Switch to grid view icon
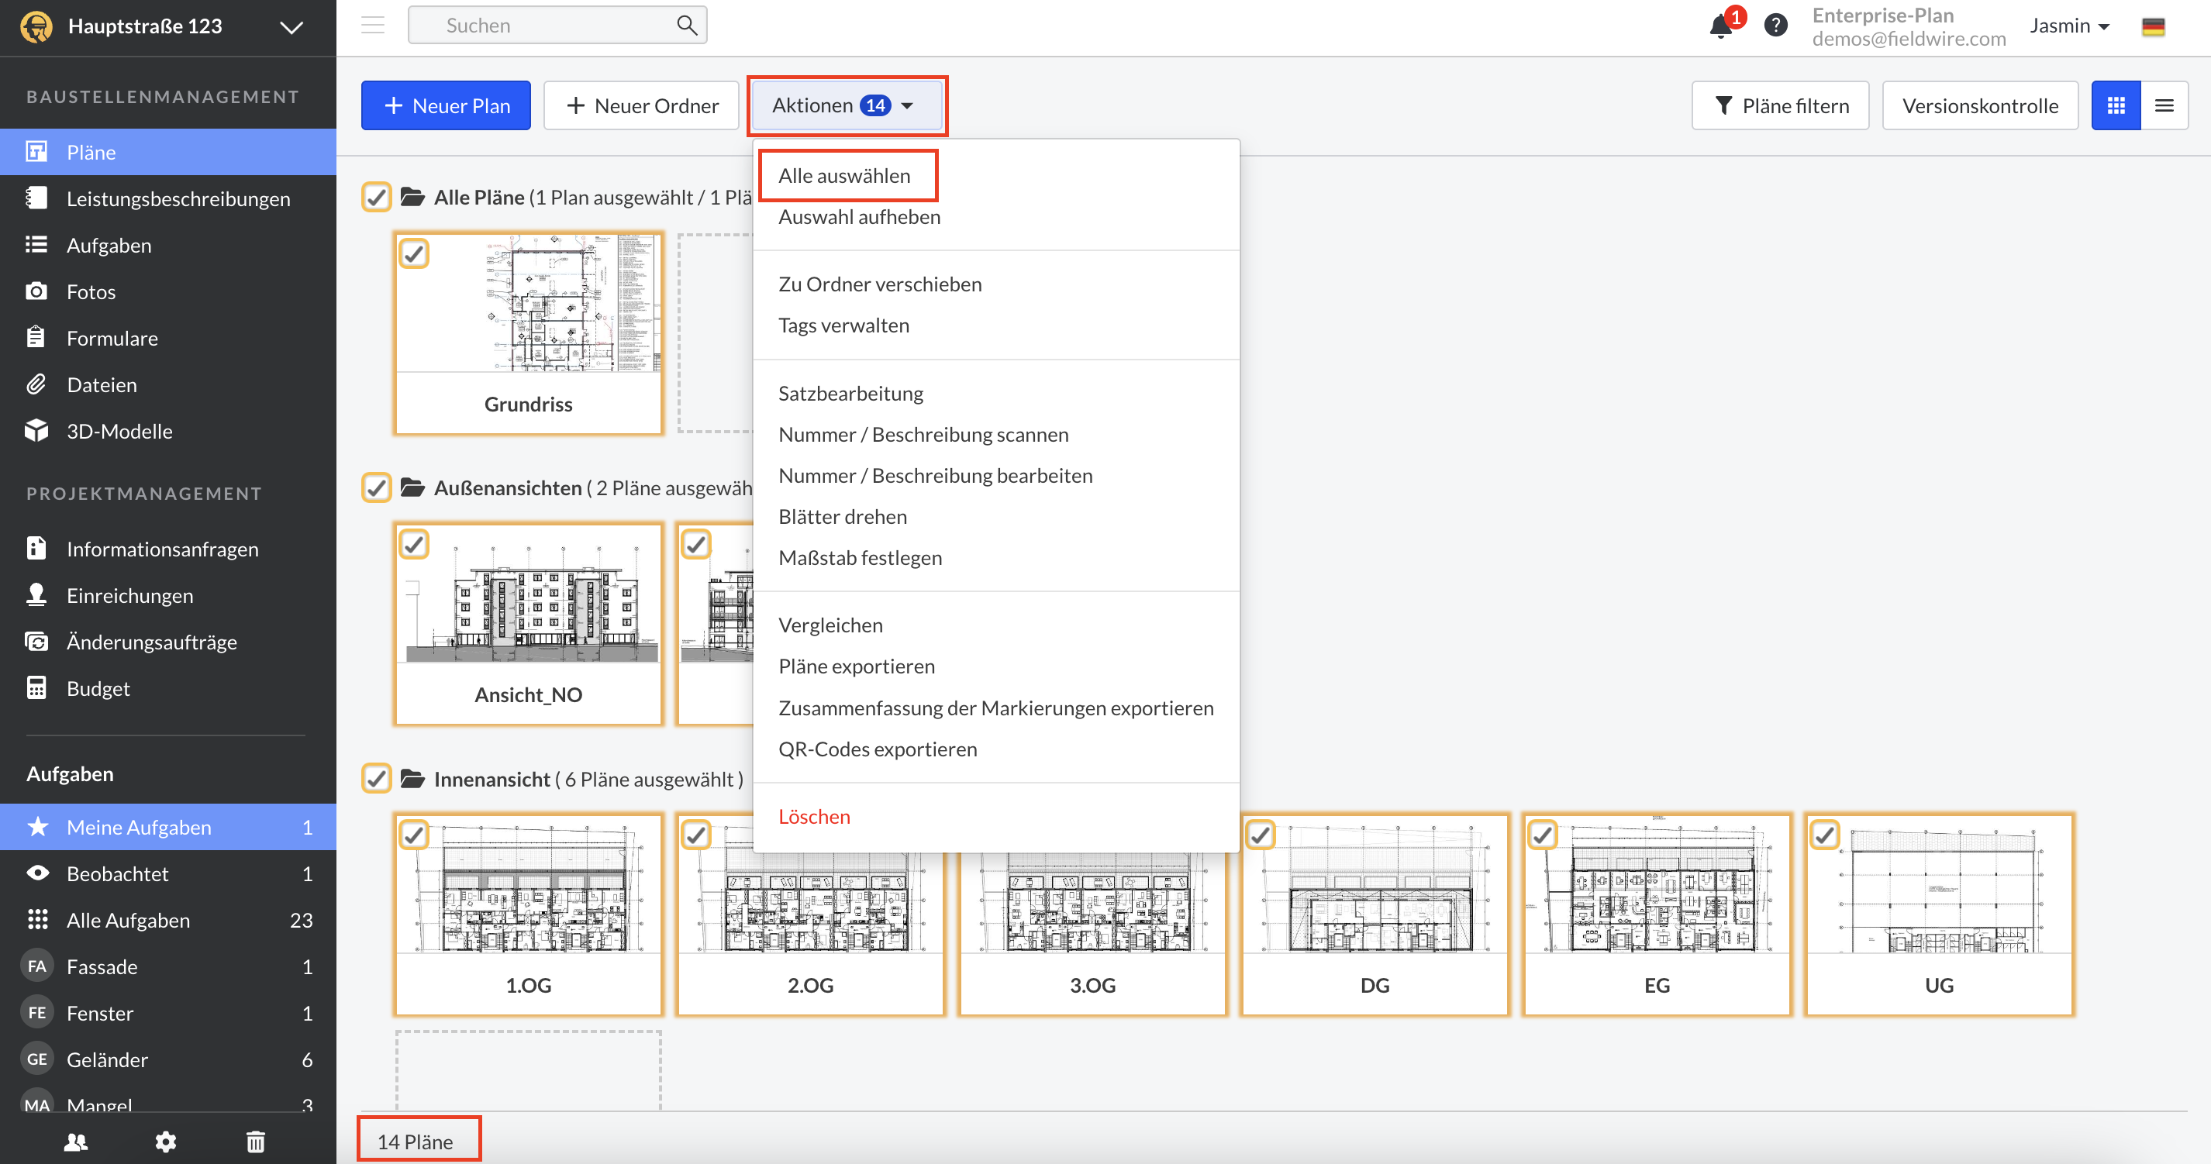 [2116, 105]
